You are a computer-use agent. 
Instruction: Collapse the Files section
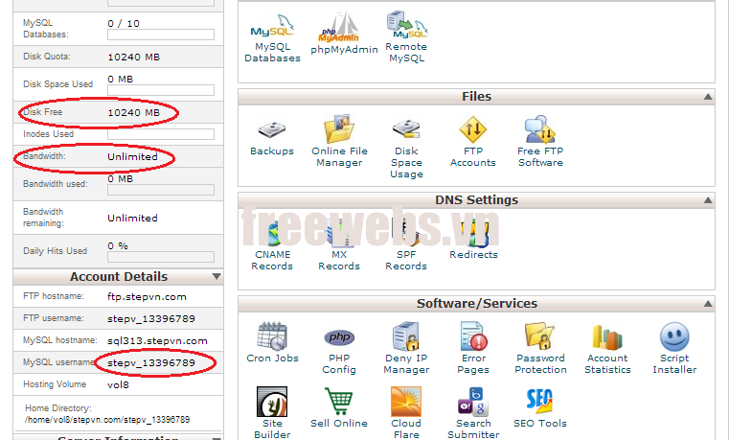707,97
